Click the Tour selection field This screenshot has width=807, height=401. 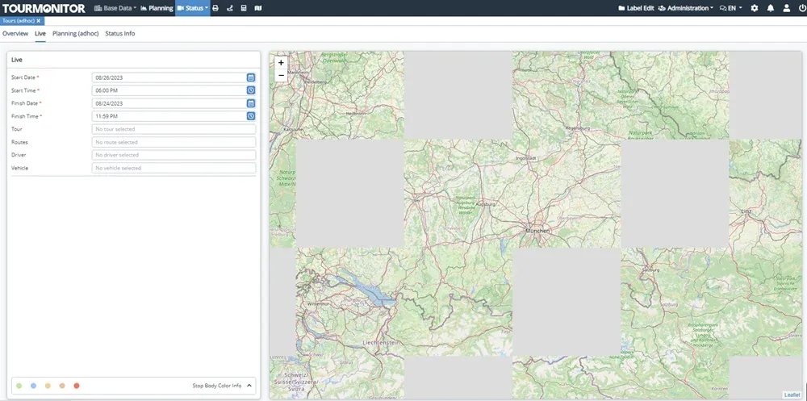pyautogui.click(x=174, y=129)
